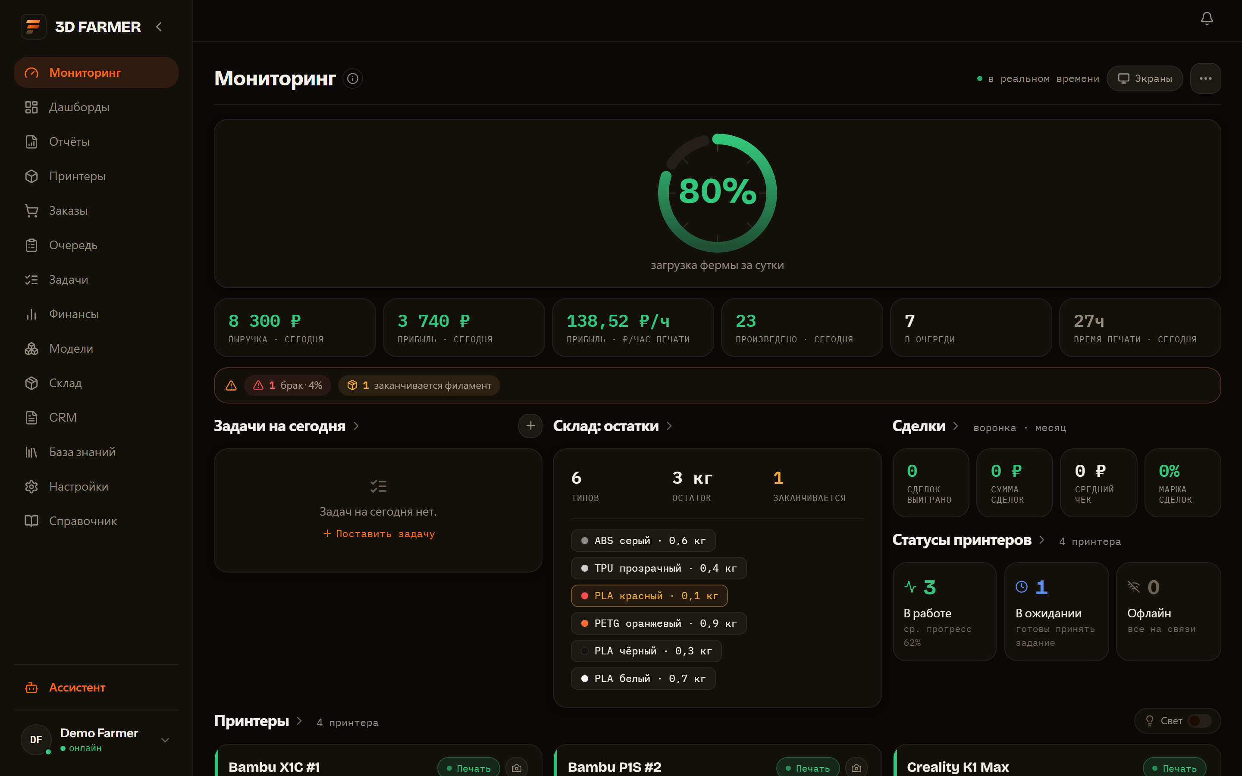Open Отчёты in the sidebar
The image size is (1242, 776).
click(x=96, y=142)
